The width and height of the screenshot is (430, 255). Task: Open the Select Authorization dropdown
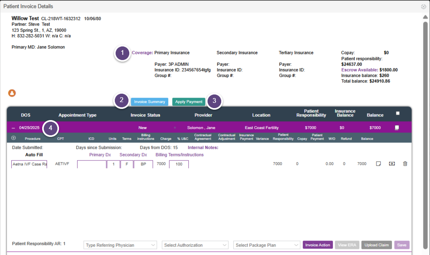point(196,245)
